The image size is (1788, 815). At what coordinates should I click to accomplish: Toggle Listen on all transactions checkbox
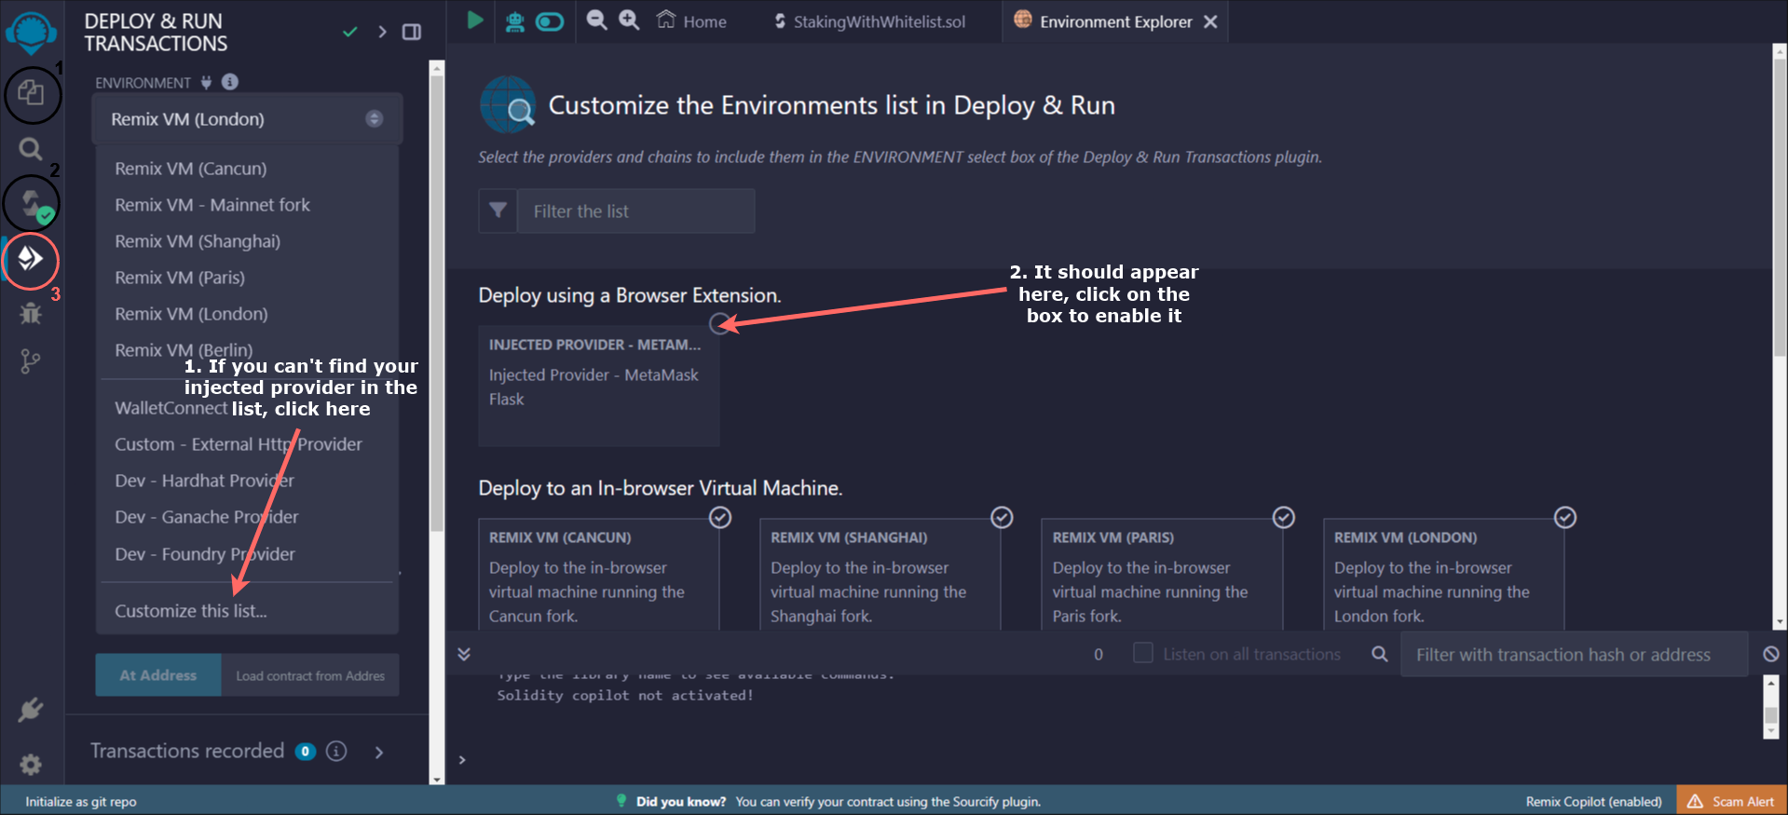[1142, 653]
